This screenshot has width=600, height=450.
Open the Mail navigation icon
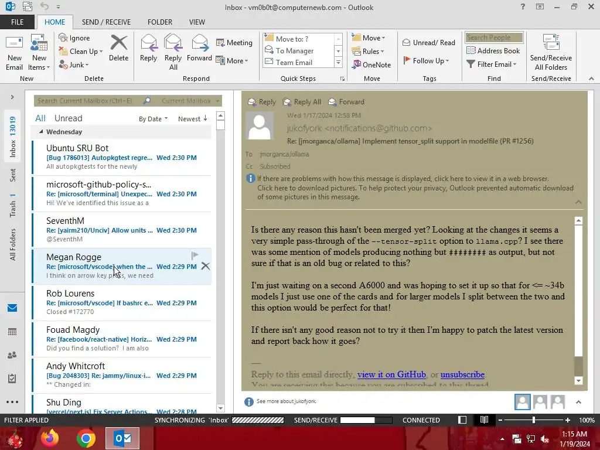[12, 308]
